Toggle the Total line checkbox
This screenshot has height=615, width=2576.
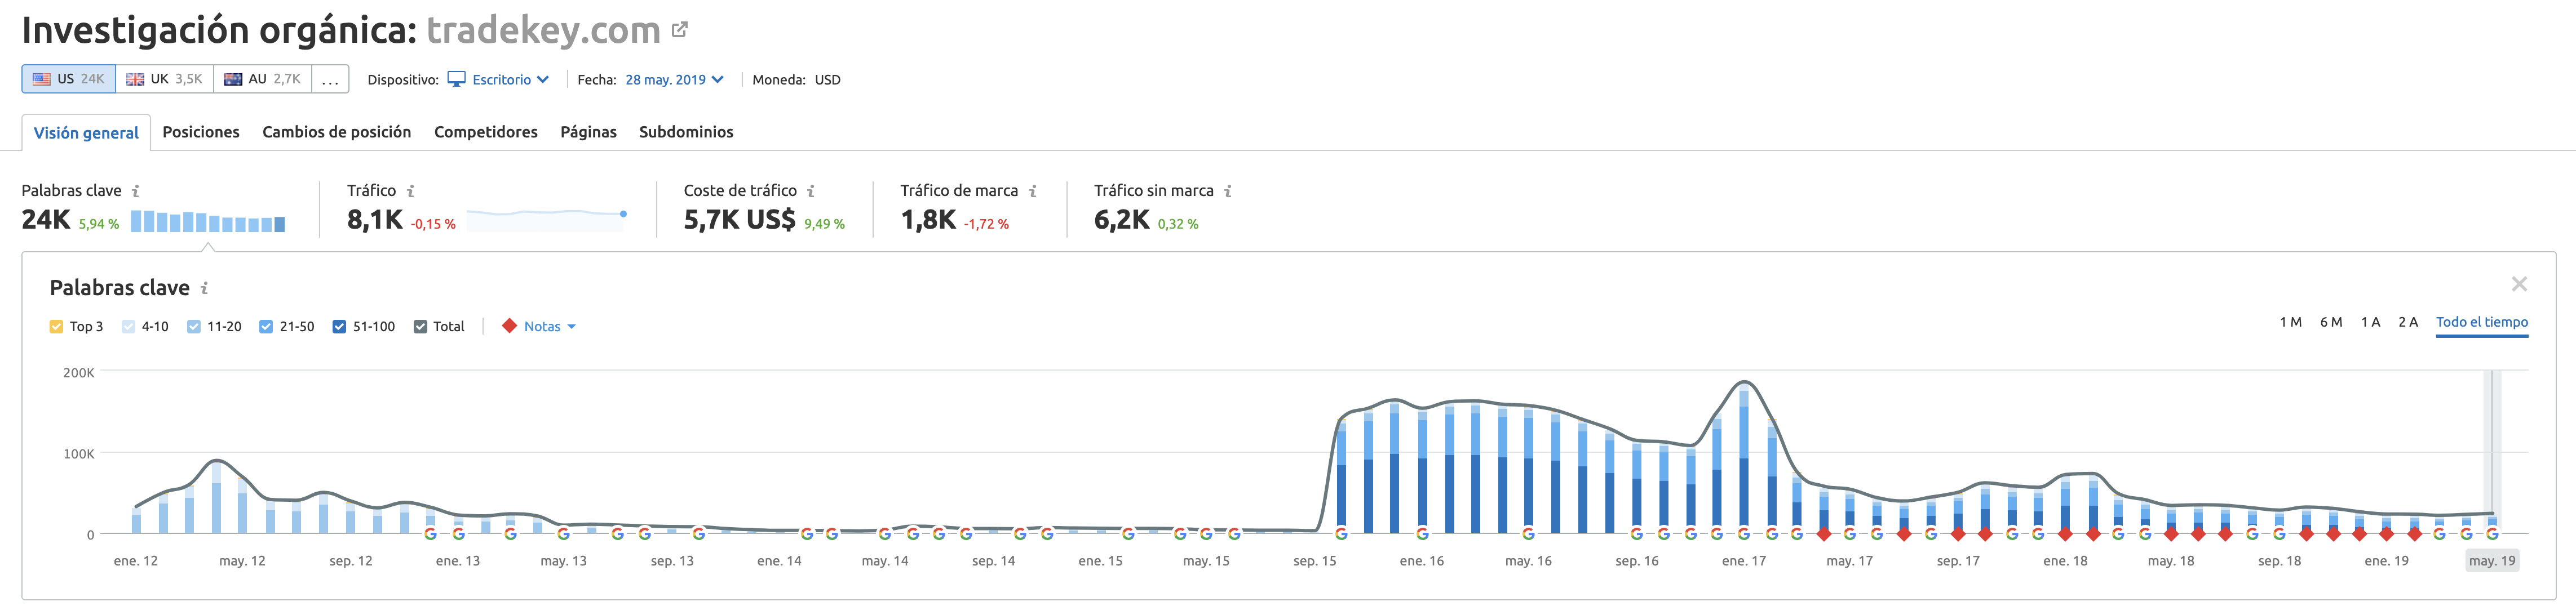point(420,327)
